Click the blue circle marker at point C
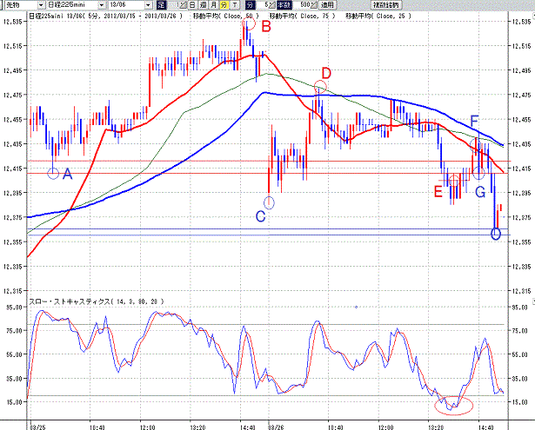 pos(269,202)
